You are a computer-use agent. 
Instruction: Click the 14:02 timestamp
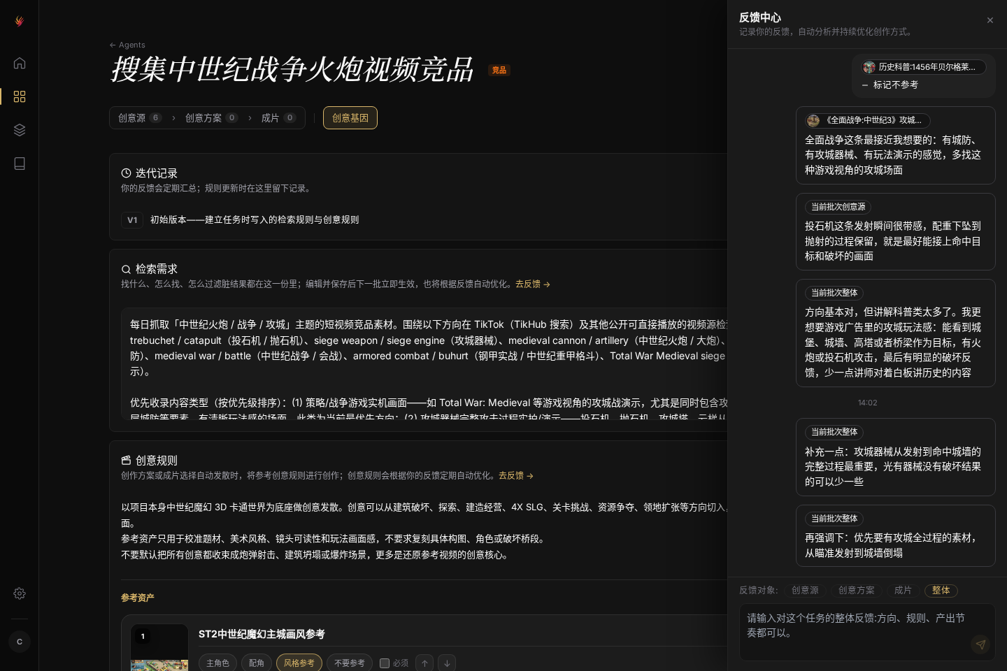coord(867,403)
